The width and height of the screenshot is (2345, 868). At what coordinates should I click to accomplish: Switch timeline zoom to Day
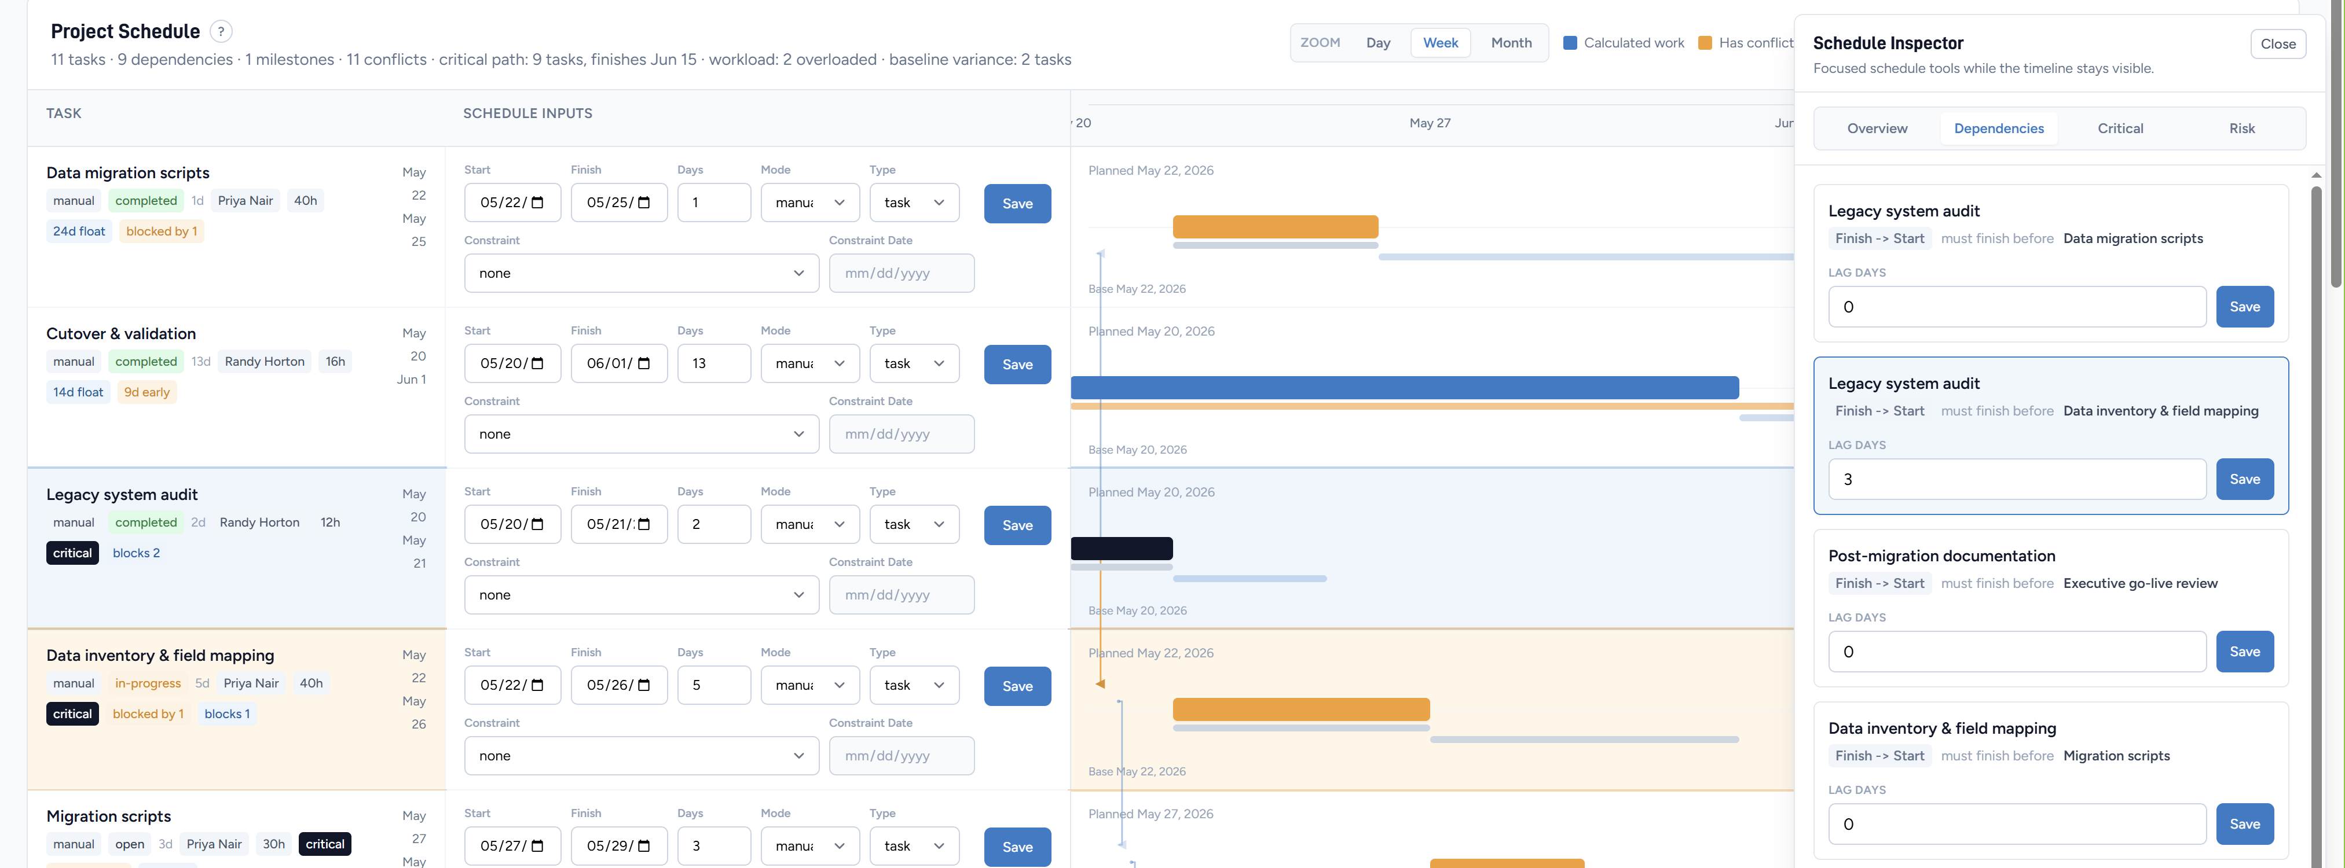[x=1377, y=43]
